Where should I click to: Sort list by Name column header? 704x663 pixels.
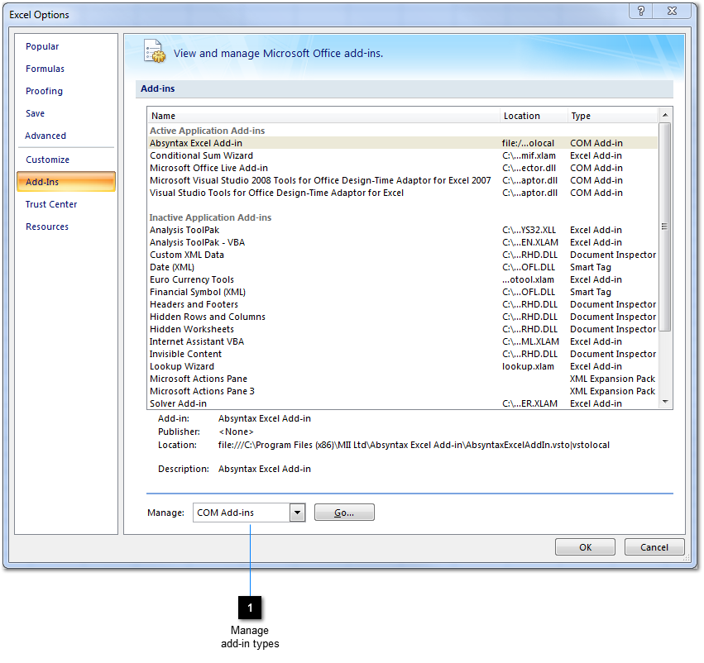323,116
